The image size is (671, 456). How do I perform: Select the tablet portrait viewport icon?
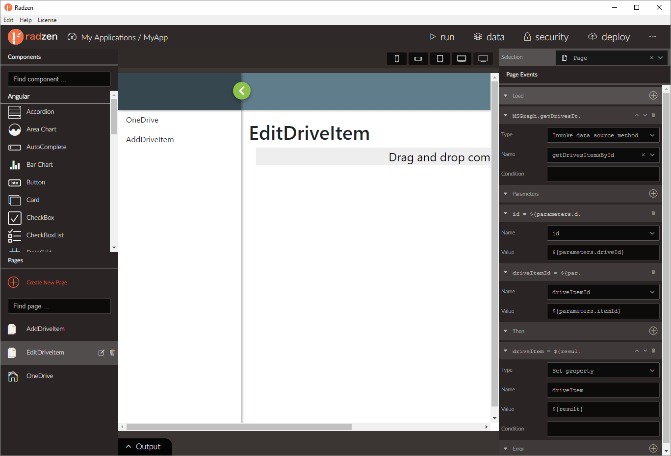click(440, 58)
